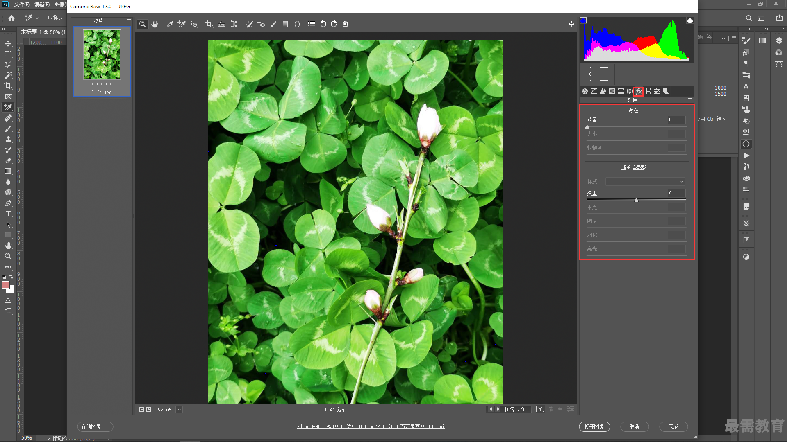Open workflow options link Adobe RGB (1998)

[371, 427]
